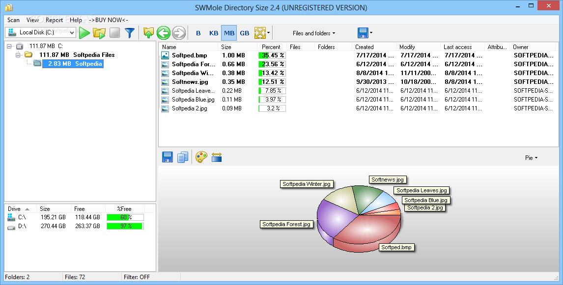Click the app icon in title bar
This screenshot has height=285, width=563.
point(9,7)
